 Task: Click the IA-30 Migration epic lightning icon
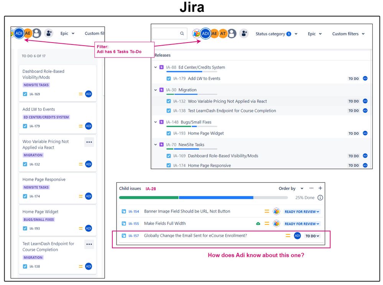tap(161, 90)
